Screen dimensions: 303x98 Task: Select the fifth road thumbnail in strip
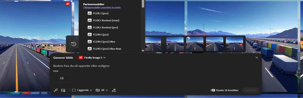point(235,44)
